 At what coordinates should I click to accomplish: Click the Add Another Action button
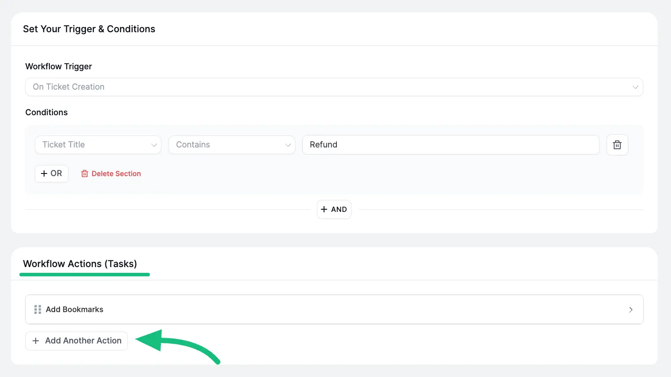(76, 341)
